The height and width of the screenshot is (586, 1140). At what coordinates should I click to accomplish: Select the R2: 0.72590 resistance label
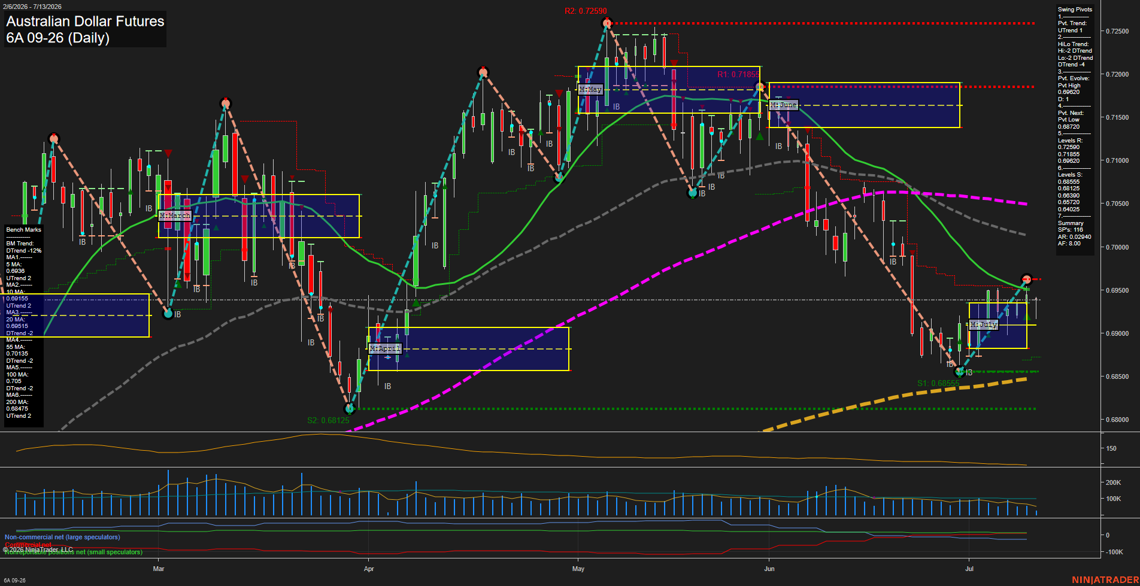click(585, 11)
